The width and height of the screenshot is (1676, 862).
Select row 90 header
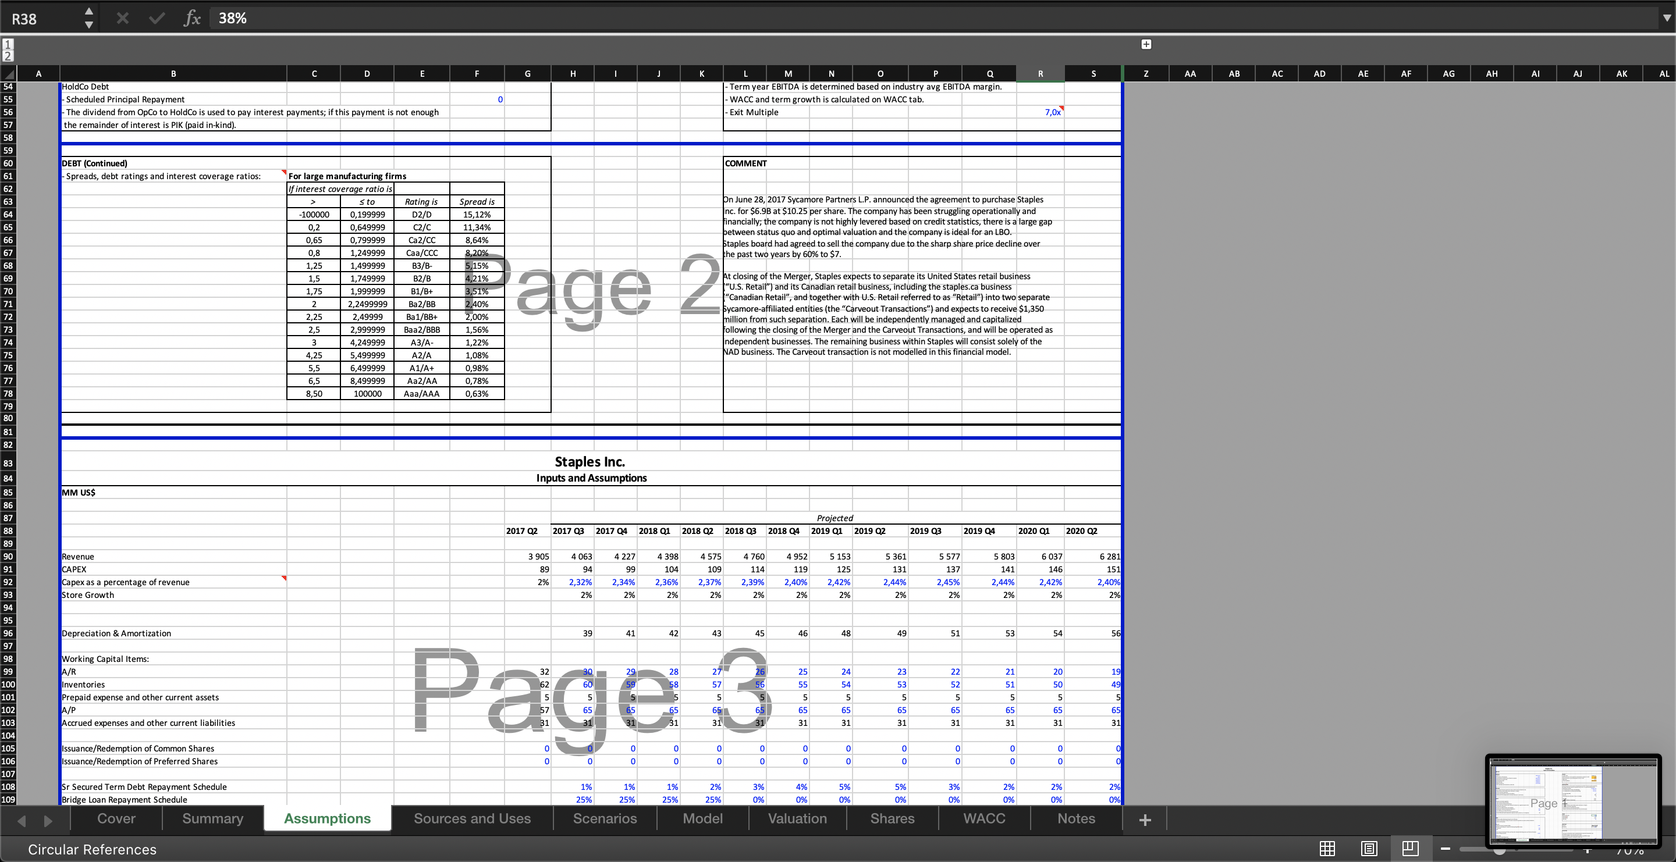pyautogui.click(x=8, y=557)
